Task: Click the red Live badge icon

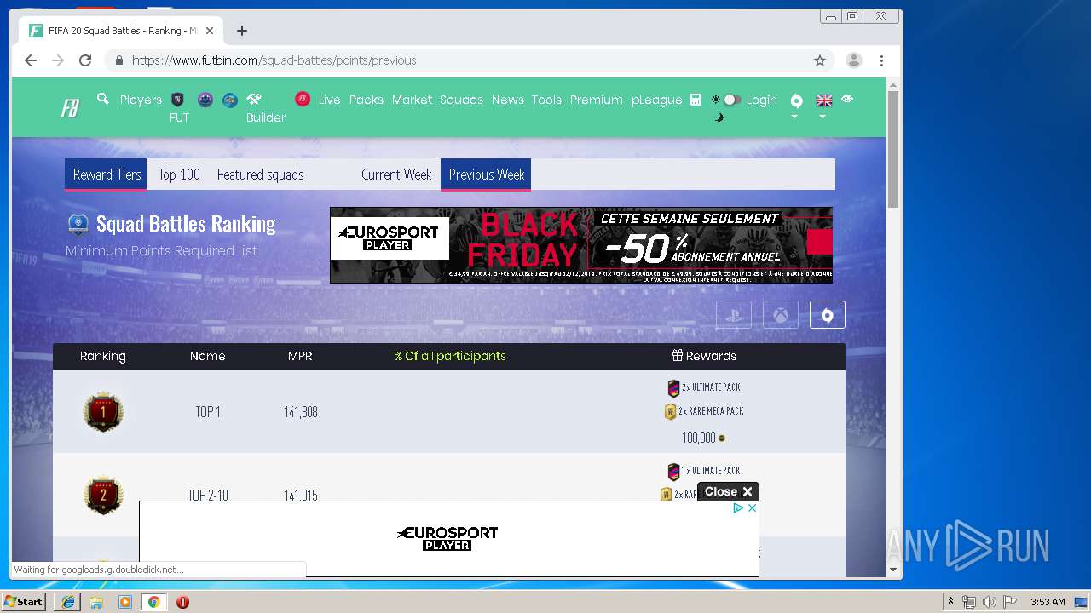Action: click(x=303, y=99)
